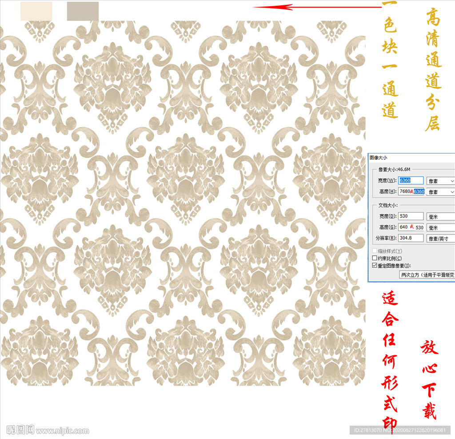Click the resolution field showing 304.8

point(411,238)
